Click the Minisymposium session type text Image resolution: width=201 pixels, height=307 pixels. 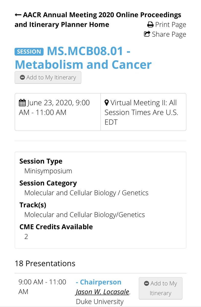[48, 171]
